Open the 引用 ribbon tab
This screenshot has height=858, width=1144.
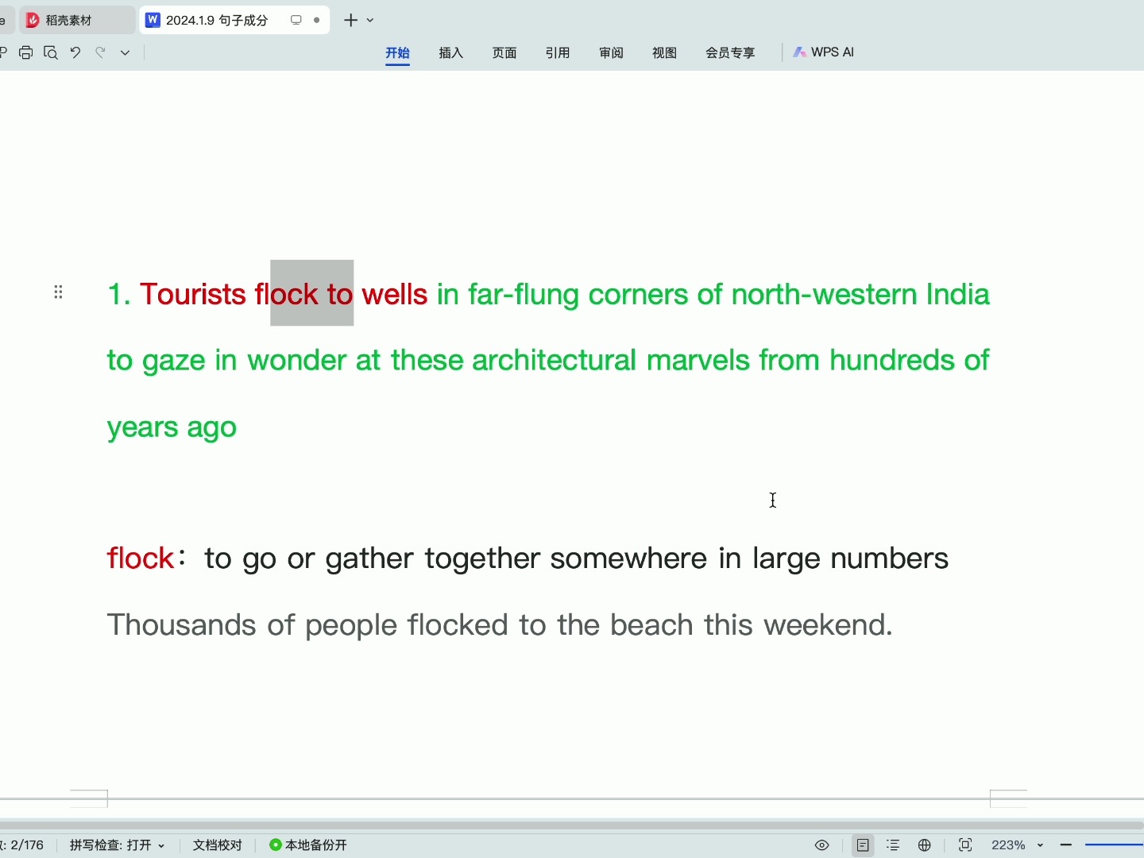pyautogui.click(x=558, y=52)
